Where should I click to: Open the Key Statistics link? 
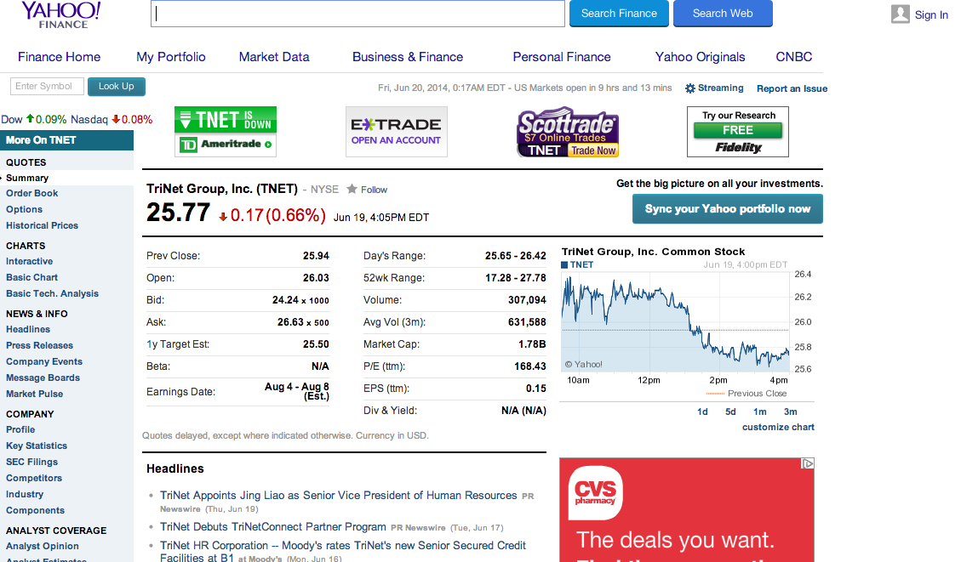37,446
